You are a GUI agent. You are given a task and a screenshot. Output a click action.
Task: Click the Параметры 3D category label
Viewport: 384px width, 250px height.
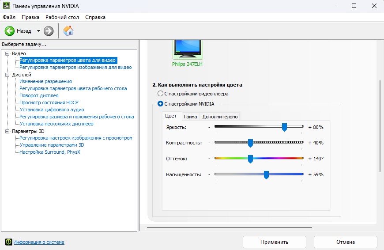coord(28,131)
